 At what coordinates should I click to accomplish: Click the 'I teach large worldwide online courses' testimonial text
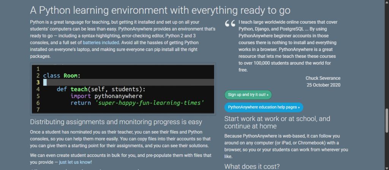coord(288,46)
